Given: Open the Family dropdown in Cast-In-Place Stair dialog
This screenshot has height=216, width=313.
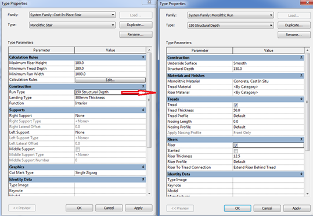Looking at the screenshot, I should point(72,15).
